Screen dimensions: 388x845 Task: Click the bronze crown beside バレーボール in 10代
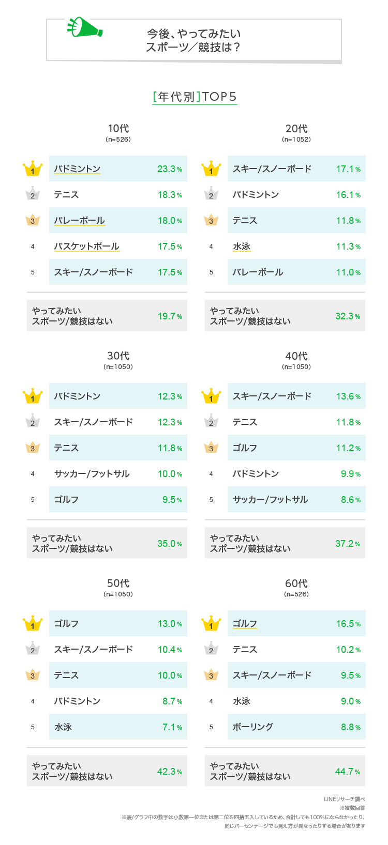click(x=33, y=220)
